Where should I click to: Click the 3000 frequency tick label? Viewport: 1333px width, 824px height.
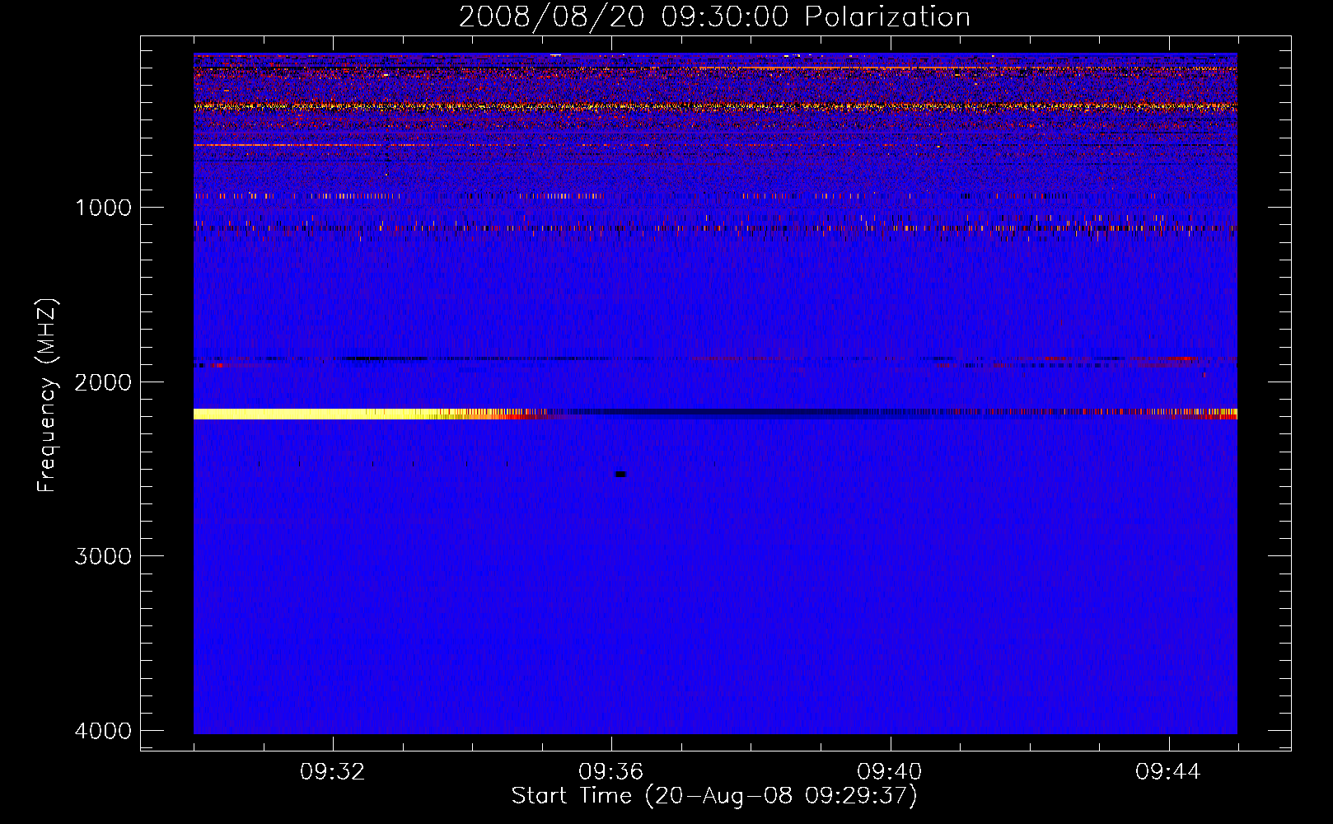(103, 556)
